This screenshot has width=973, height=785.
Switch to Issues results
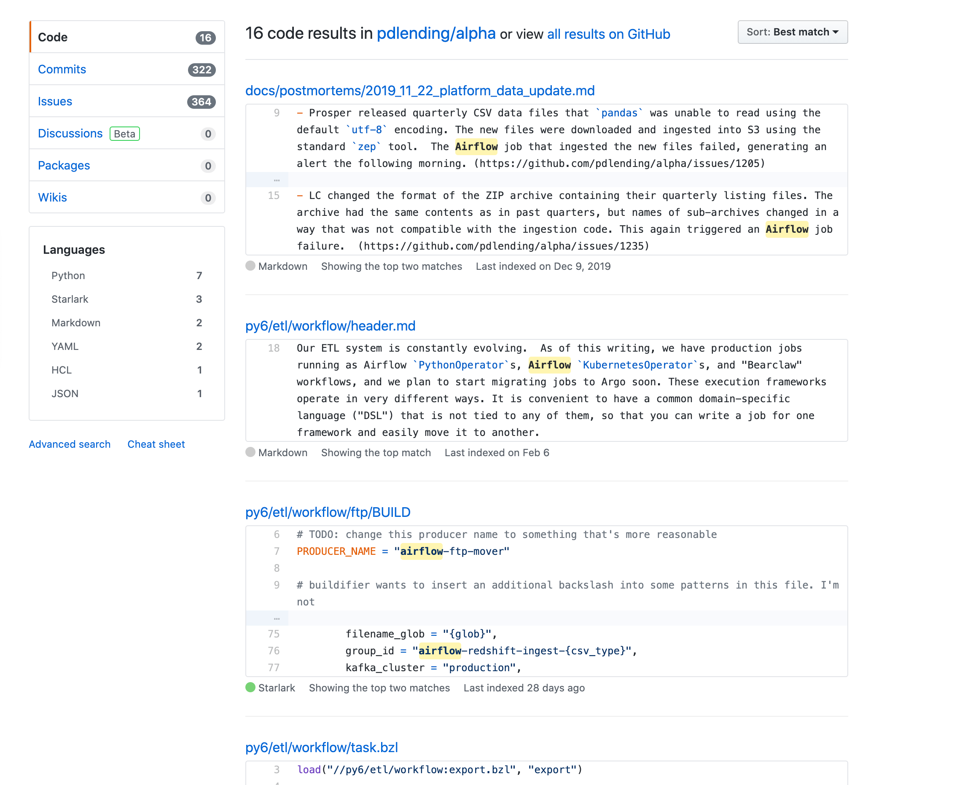pyautogui.click(x=127, y=101)
